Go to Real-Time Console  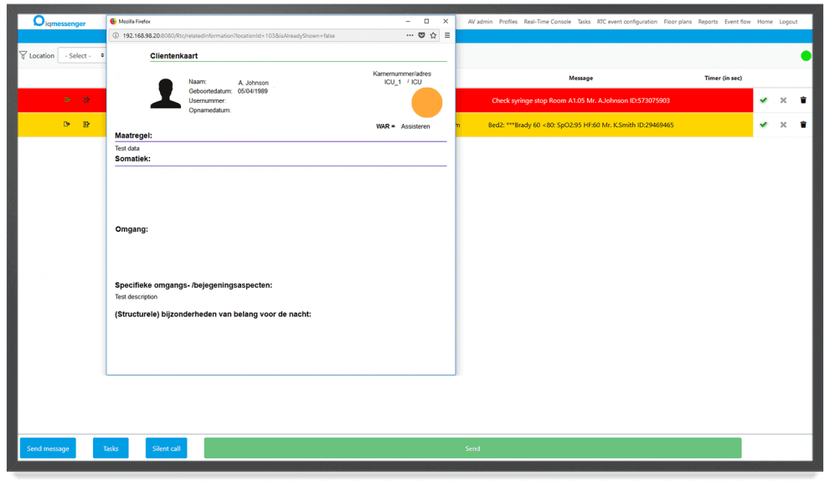548,22
